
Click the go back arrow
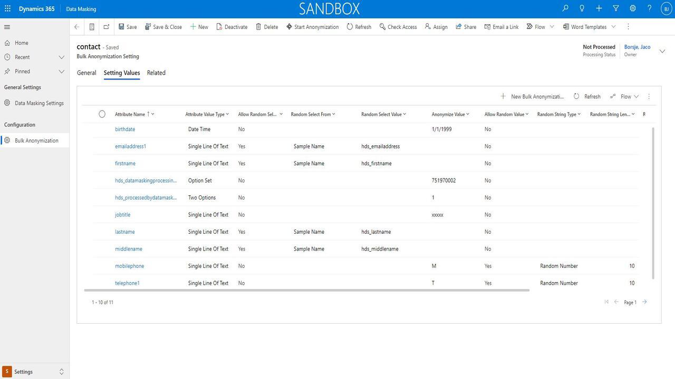(x=77, y=27)
